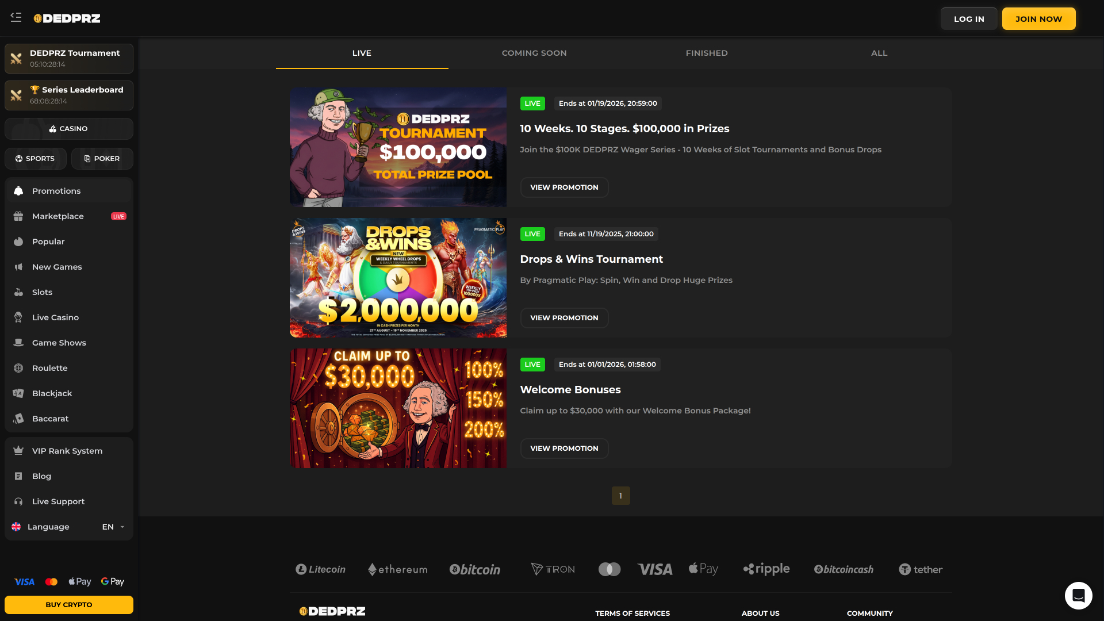Select the Game Shows icon
Image resolution: width=1104 pixels, height=621 pixels.
tap(19, 343)
